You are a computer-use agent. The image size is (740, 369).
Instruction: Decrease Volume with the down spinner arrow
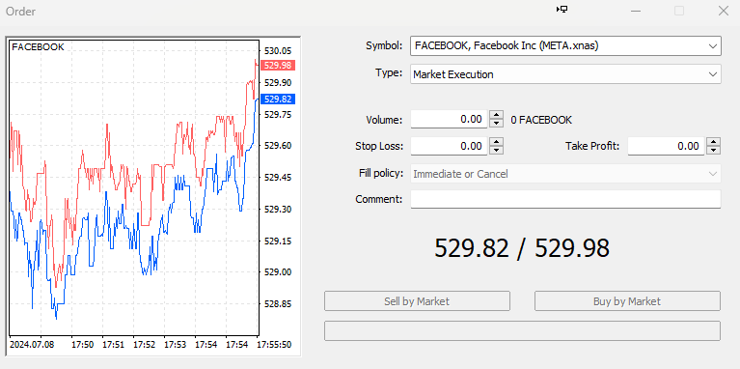pos(496,124)
